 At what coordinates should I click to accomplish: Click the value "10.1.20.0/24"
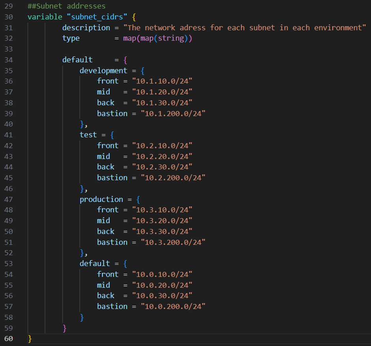coord(162,92)
